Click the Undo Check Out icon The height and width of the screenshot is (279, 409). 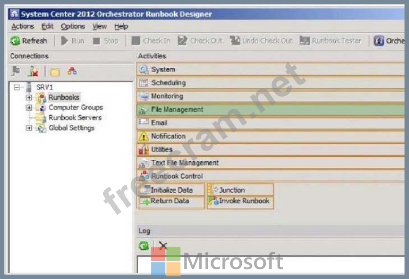235,40
